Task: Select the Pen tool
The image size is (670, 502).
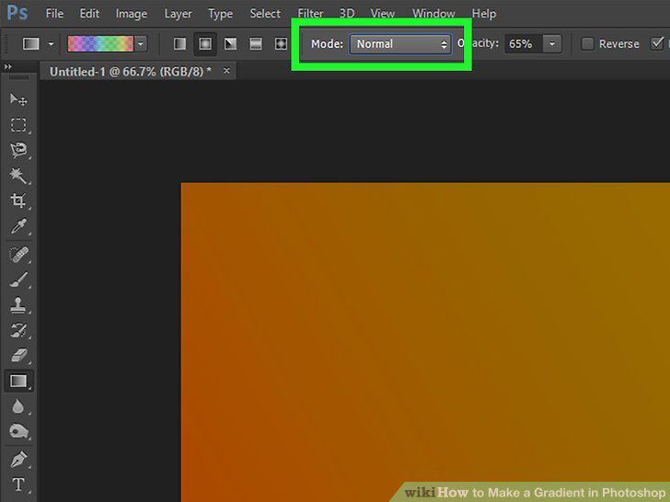Action: [18, 460]
